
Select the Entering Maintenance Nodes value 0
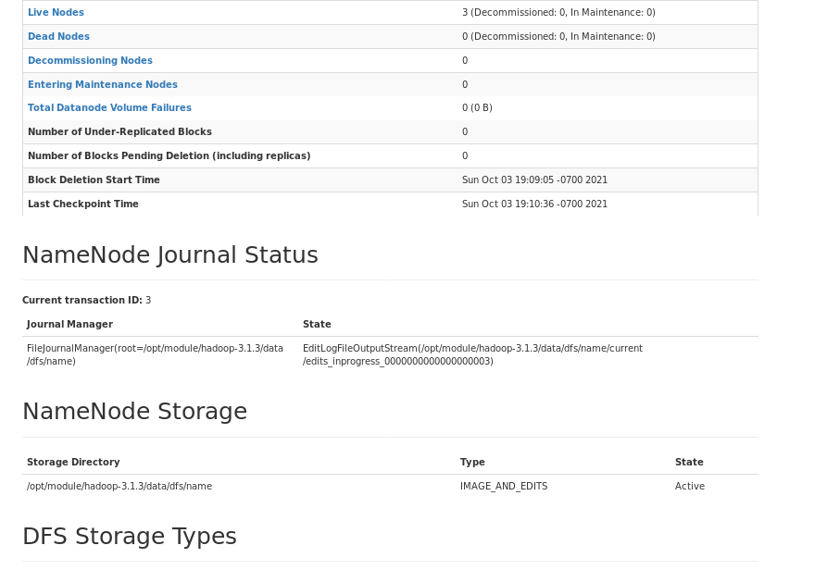(465, 84)
